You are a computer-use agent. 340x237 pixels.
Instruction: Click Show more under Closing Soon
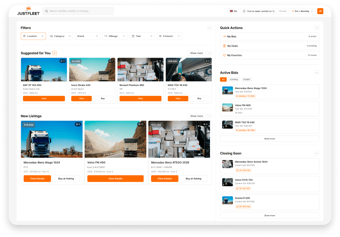click(269, 215)
